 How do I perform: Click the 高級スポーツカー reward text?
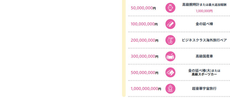[204, 74]
